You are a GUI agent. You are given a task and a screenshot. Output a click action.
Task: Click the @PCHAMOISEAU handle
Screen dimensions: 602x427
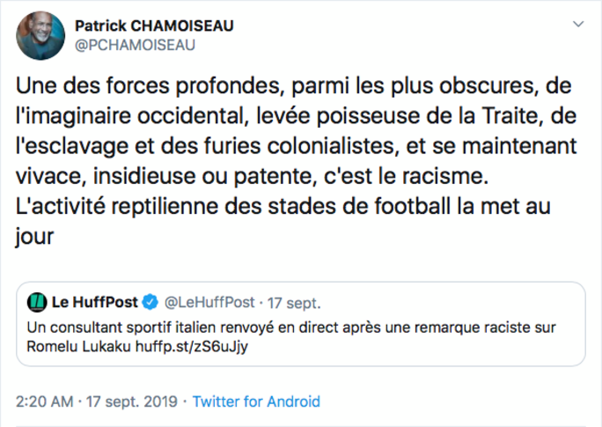(136, 45)
